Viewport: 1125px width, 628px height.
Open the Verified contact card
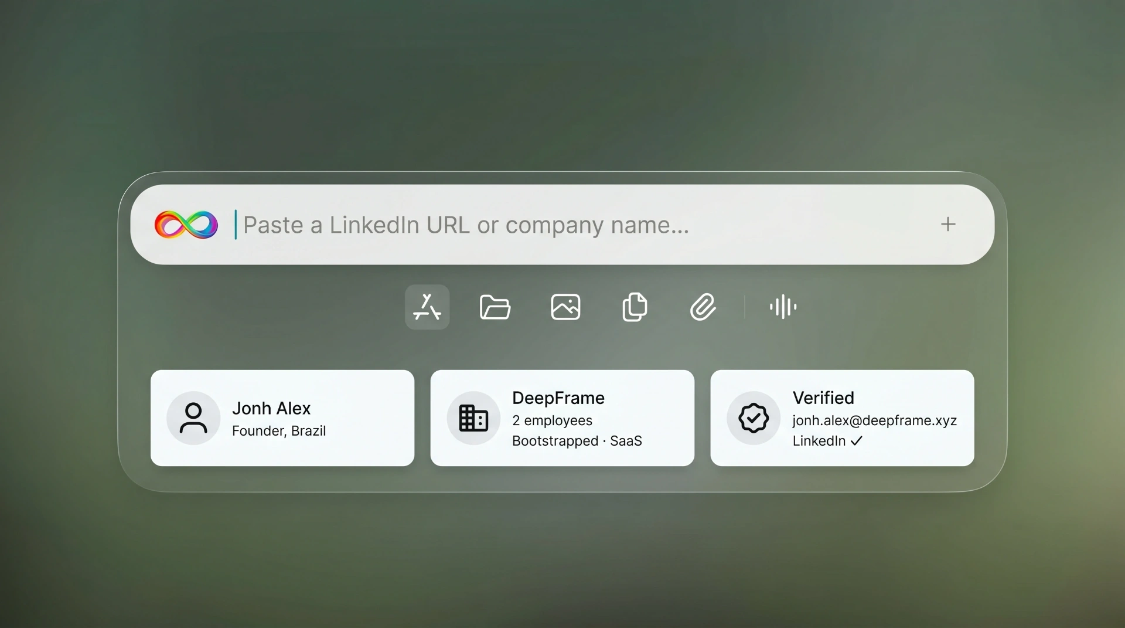(x=843, y=418)
